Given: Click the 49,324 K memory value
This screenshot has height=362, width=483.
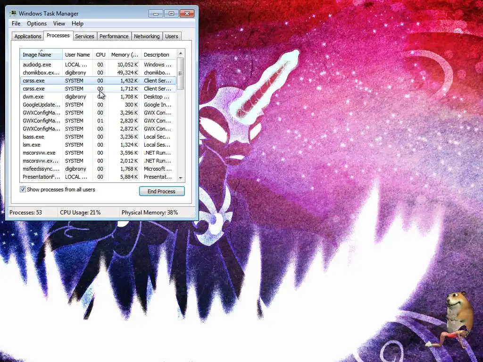Looking at the screenshot, I should coord(127,73).
